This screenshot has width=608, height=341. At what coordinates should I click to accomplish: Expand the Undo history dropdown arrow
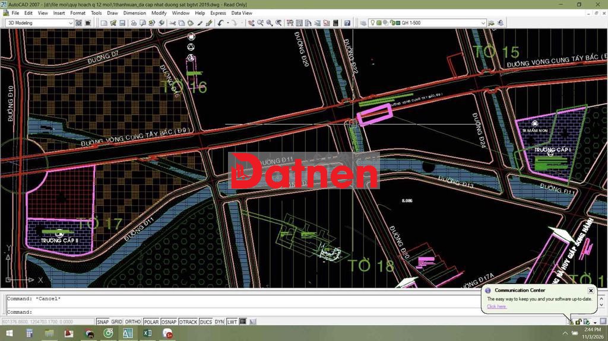tap(227, 23)
